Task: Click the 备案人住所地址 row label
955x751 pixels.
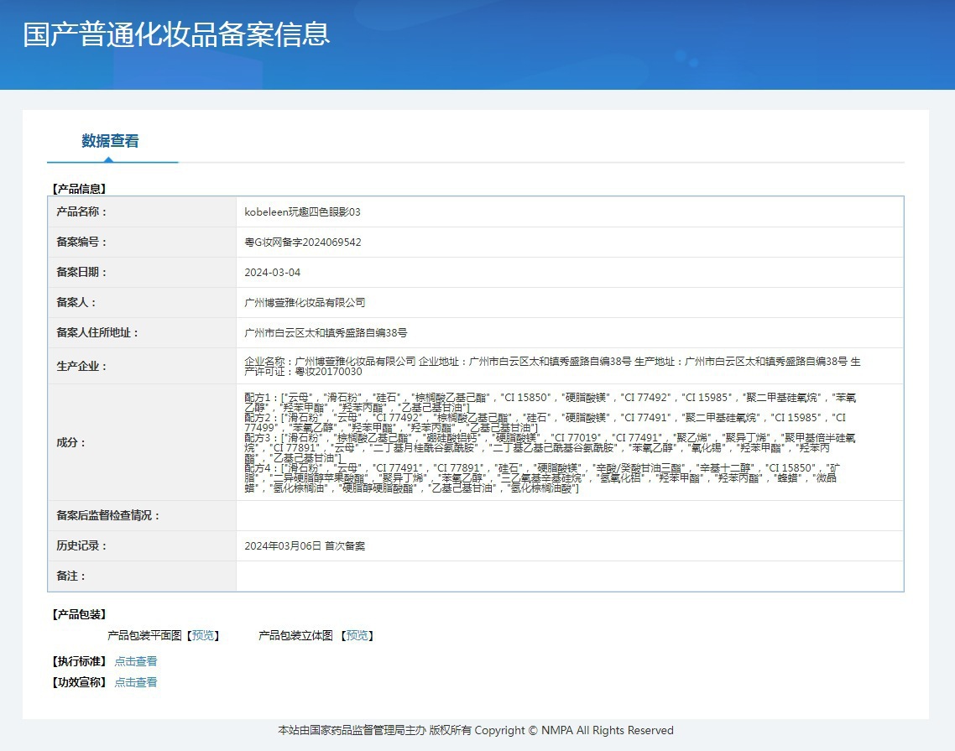Action: (97, 332)
